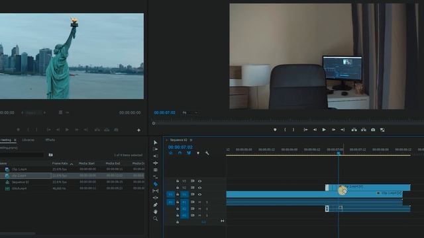Click insert sequences as nests icon
Viewport: 424px width, 238px height.
(171, 153)
